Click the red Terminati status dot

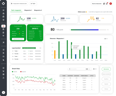pos(20,31)
